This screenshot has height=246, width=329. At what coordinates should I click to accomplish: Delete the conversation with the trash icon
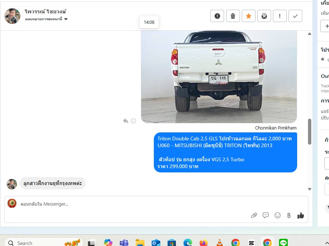(x=233, y=16)
